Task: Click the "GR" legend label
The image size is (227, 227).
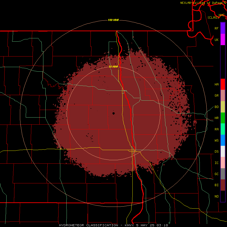Action: click(x=216, y=96)
